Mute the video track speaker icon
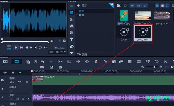 pyautogui.click(x=19, y=82)
